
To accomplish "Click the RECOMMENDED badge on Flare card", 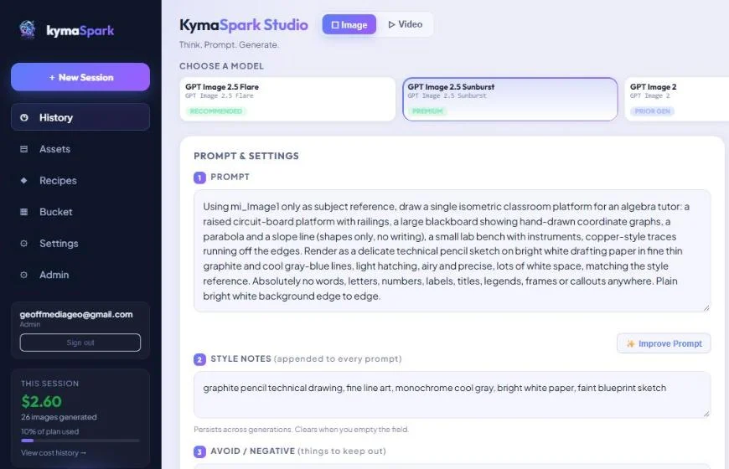I will (216, 111).
